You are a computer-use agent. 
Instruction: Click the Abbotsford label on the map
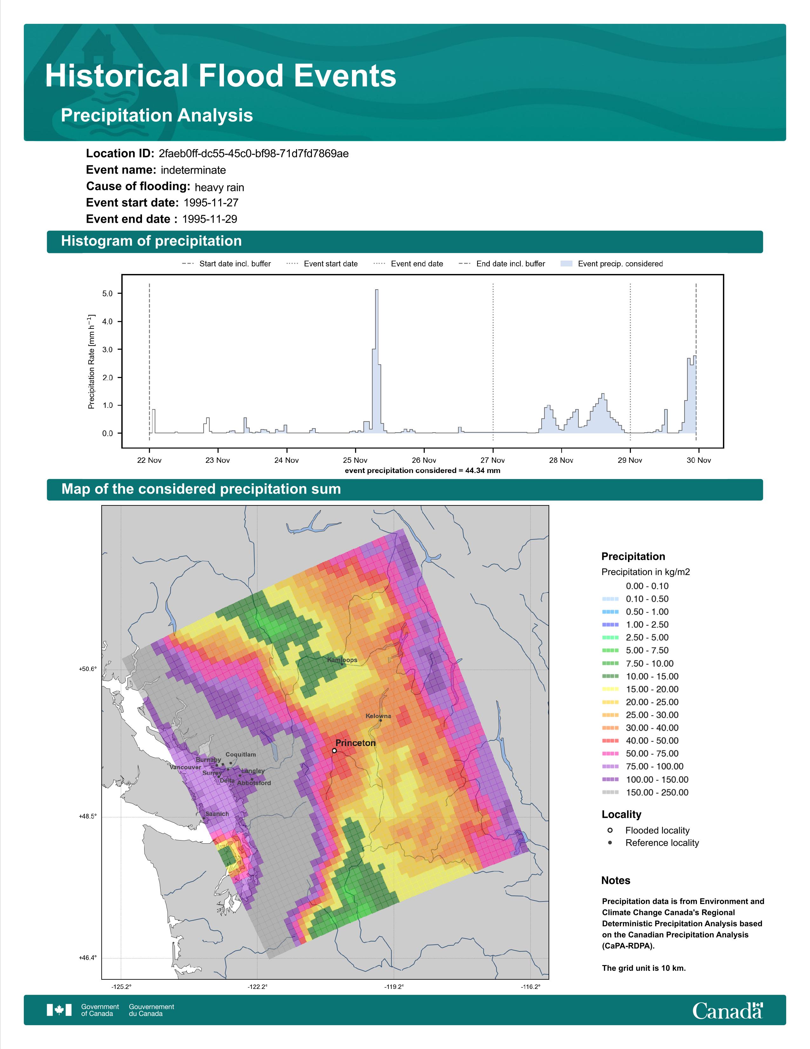(x=254, y=783)
